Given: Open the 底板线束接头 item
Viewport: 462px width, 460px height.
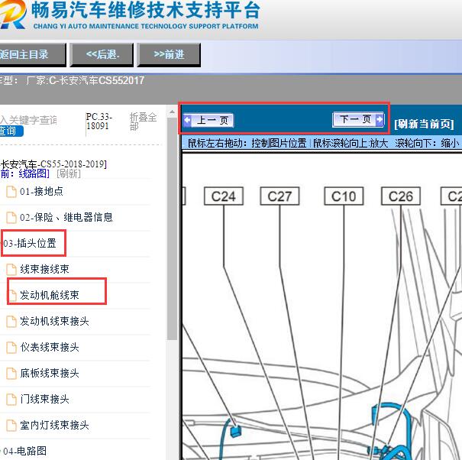Looking at the screenshot, I should click(49, 373).
